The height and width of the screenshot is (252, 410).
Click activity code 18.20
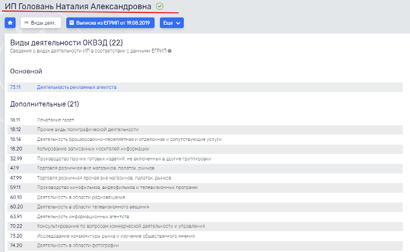tap(16, 149)
